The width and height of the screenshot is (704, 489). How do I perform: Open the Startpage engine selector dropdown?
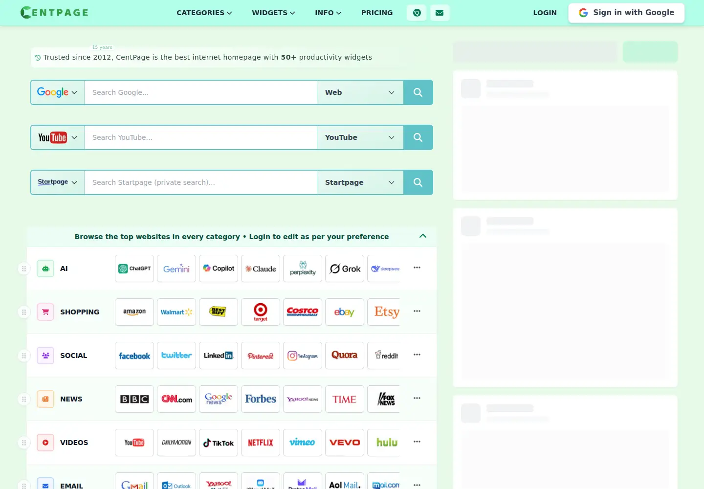click(58, 182)
